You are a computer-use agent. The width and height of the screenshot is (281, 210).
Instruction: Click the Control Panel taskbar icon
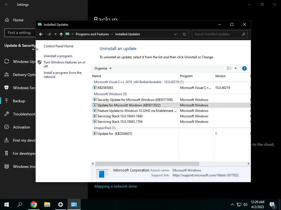[74, 205]
